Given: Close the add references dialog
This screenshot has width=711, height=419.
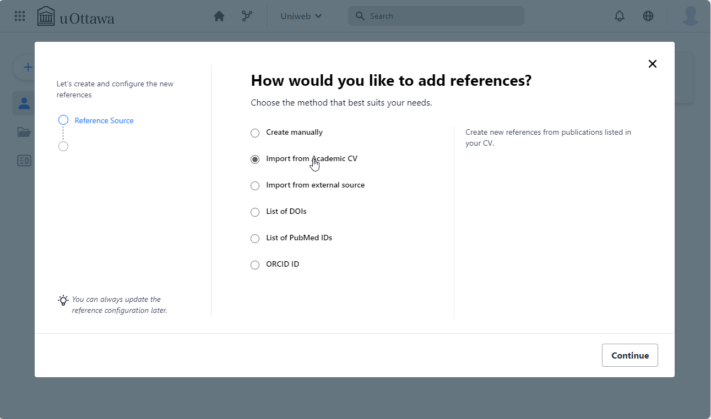Looking at the screenshot, I should coord(653,64).
